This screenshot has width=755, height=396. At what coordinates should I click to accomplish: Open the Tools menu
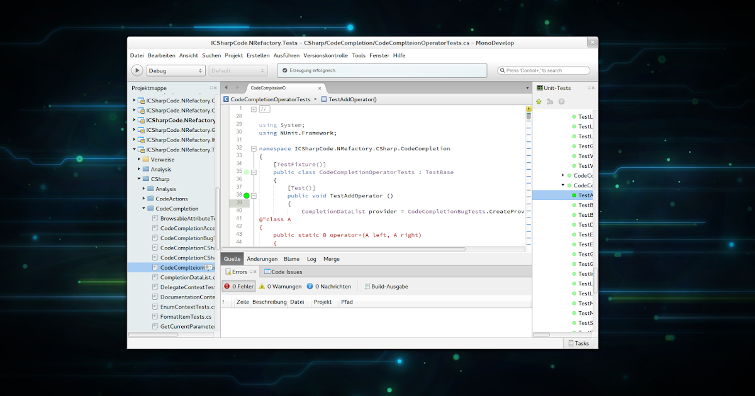point(359,55)
